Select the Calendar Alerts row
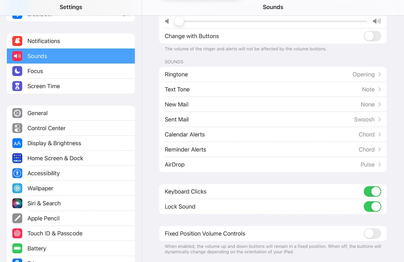Viewport: 404px width, 262px height. (x=273, y=134)
